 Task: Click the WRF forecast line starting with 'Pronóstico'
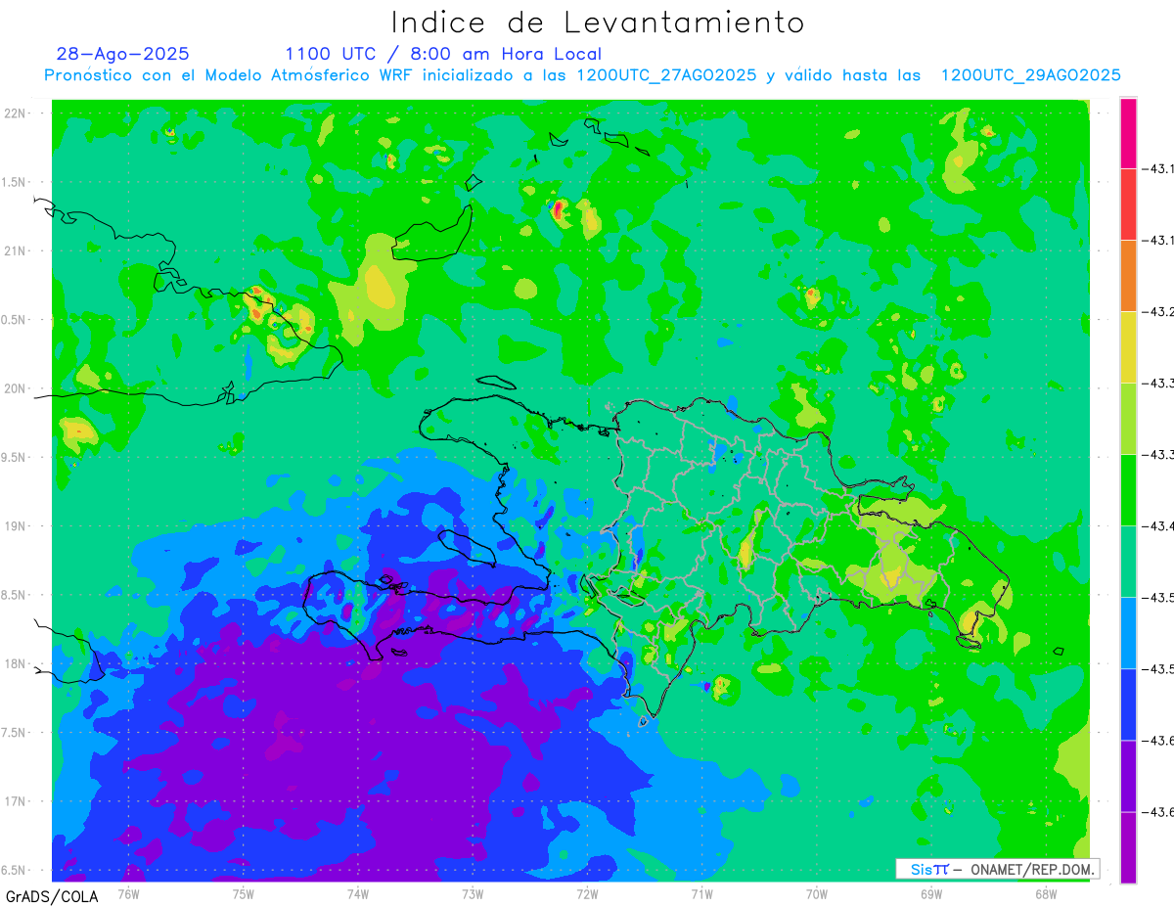[582, 75]
